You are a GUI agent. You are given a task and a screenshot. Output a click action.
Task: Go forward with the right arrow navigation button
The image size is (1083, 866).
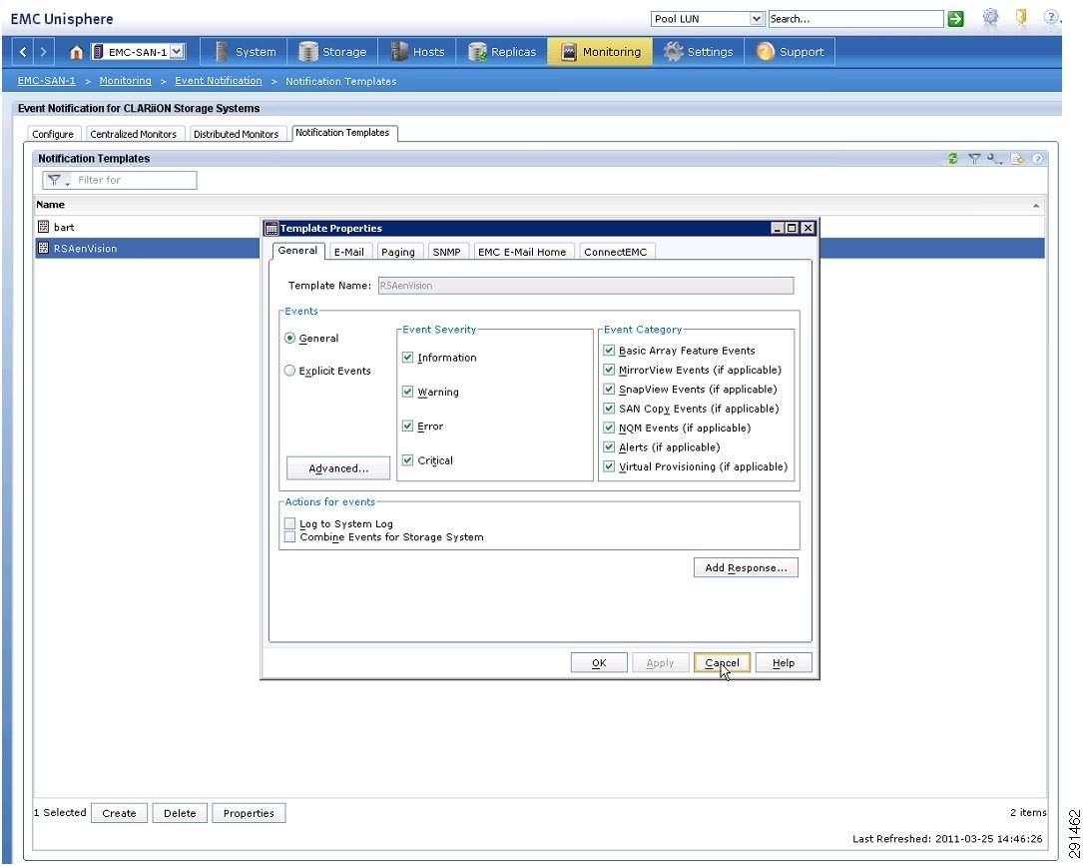(x=44, y=52)
